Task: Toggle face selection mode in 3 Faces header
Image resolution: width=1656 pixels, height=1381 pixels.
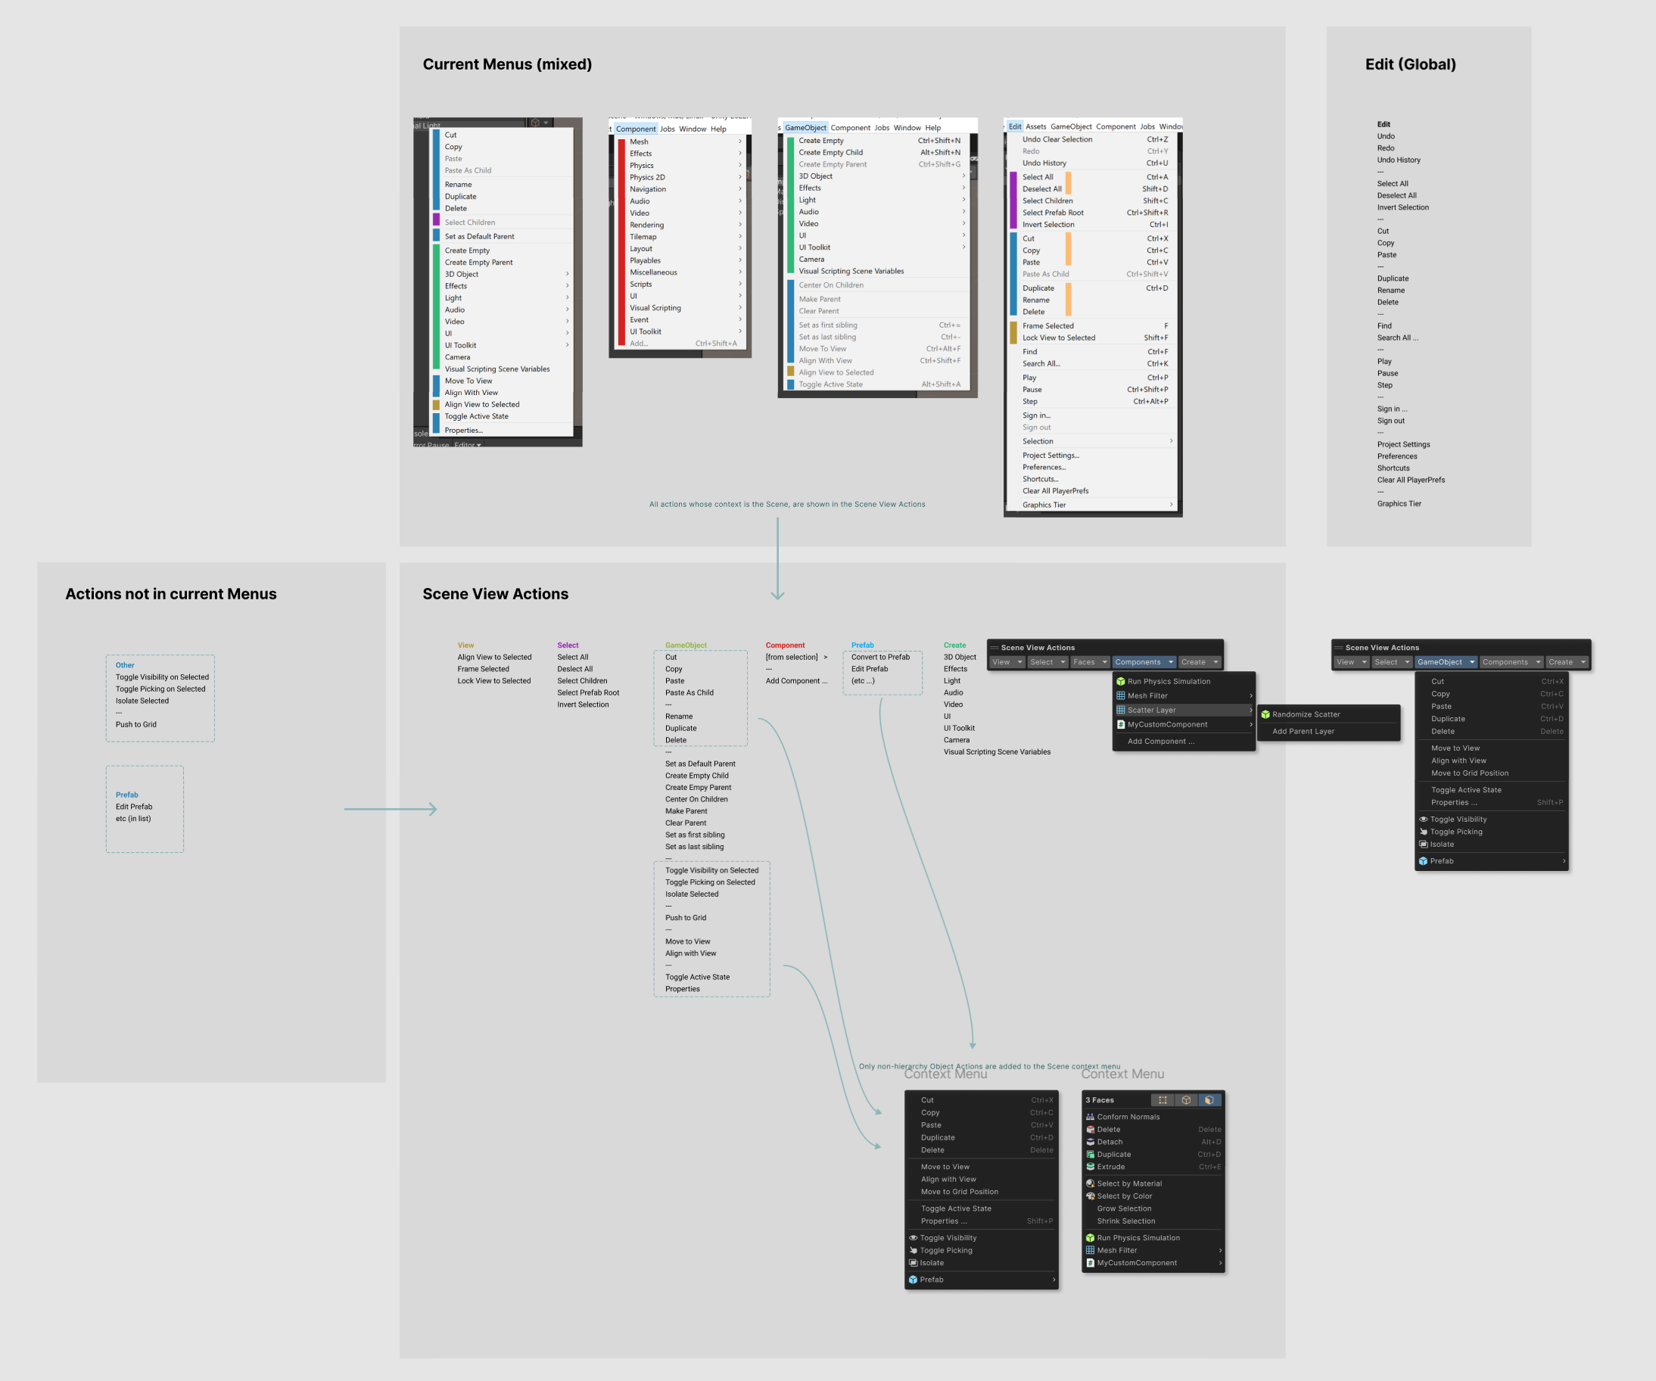Action: point(1209,1100)
